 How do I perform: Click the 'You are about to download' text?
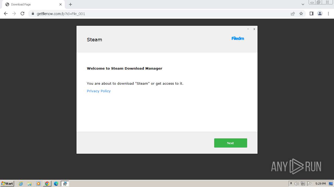[x=135, y=83]
